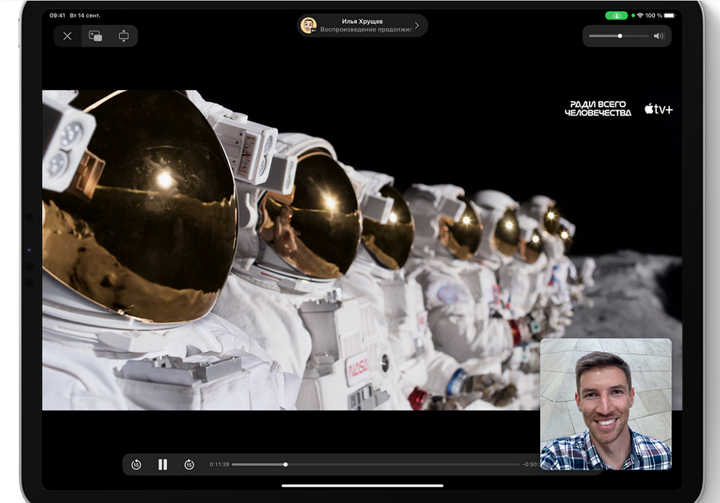Screen dimensions: 720x503
Task: Open the FaceTime video thumbnail of the caller
Action: pyautogui.click(x=605, y=403)
